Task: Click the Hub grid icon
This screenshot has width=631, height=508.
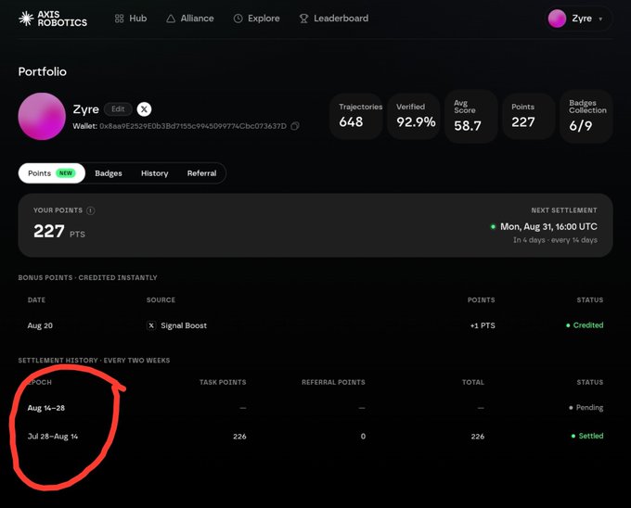Action: 119,19
